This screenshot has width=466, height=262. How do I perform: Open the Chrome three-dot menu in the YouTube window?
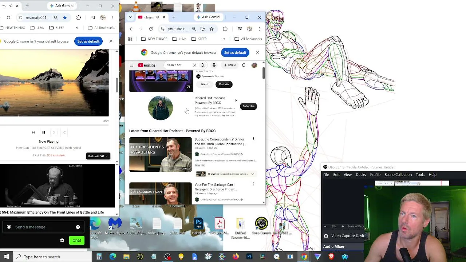(259, 29)
